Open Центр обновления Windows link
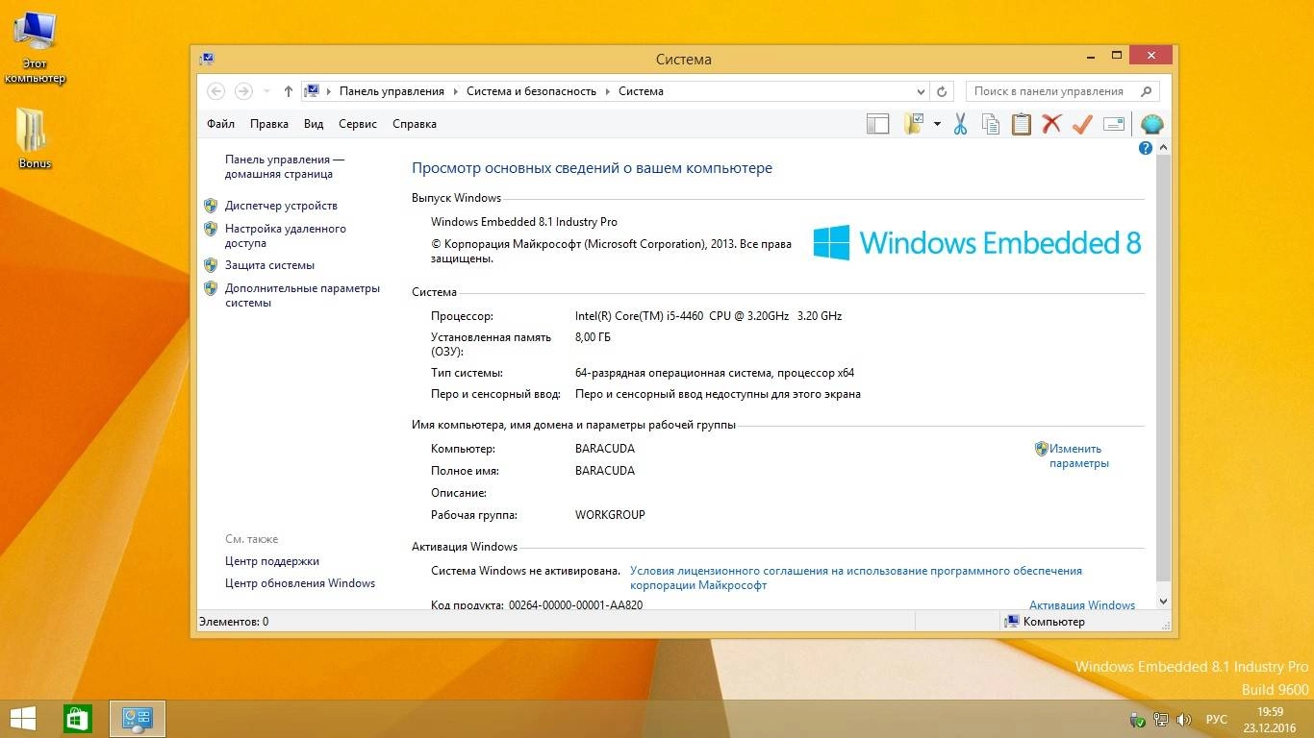Viewport: 1314px width, 738px height. pyautogui.click(x=300, y=583)
